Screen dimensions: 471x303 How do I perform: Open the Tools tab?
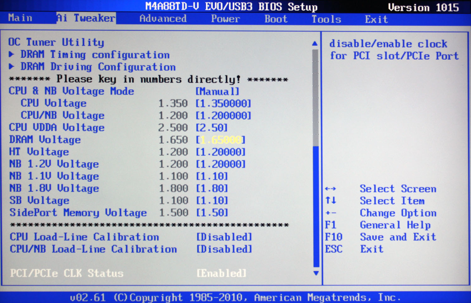click(326, 19)
